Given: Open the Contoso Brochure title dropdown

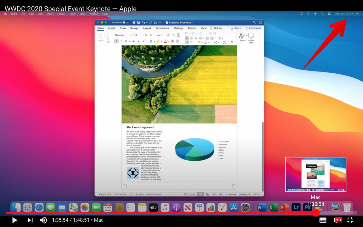Looking at the screenshot, I should [x=192, y=22].
